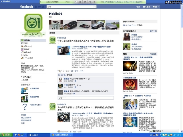Click the search magnifier button
Screen dimensions: 183x137
point(95,7)
